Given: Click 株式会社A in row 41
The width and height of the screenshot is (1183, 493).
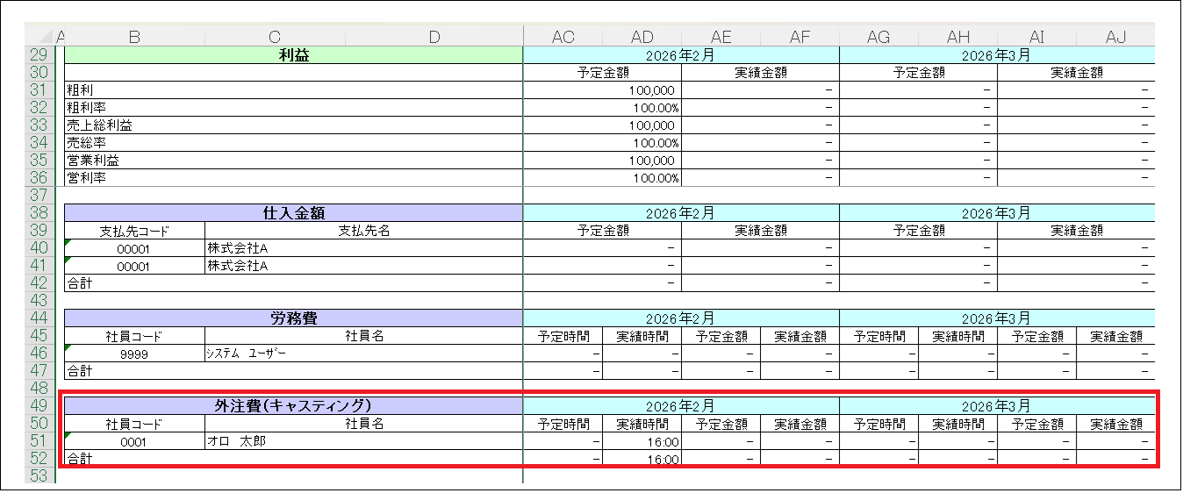Looking at the screenshot, I should tap(363, 265).
